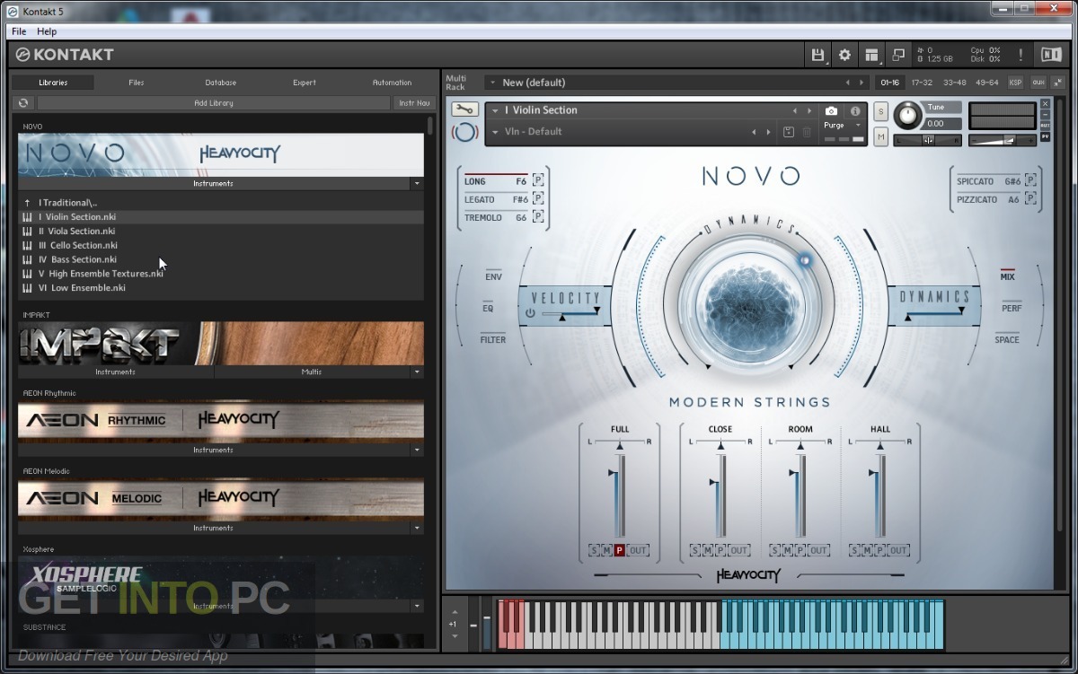
Task: Octave up arrow on keyboard
Action: (455, 613)
